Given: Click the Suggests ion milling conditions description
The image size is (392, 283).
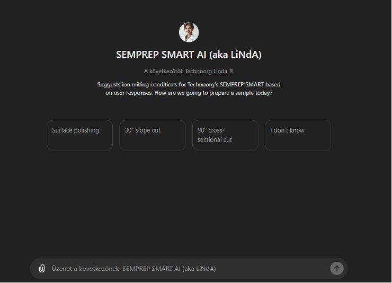Looking at the screenshot, I should click(189, 89).
